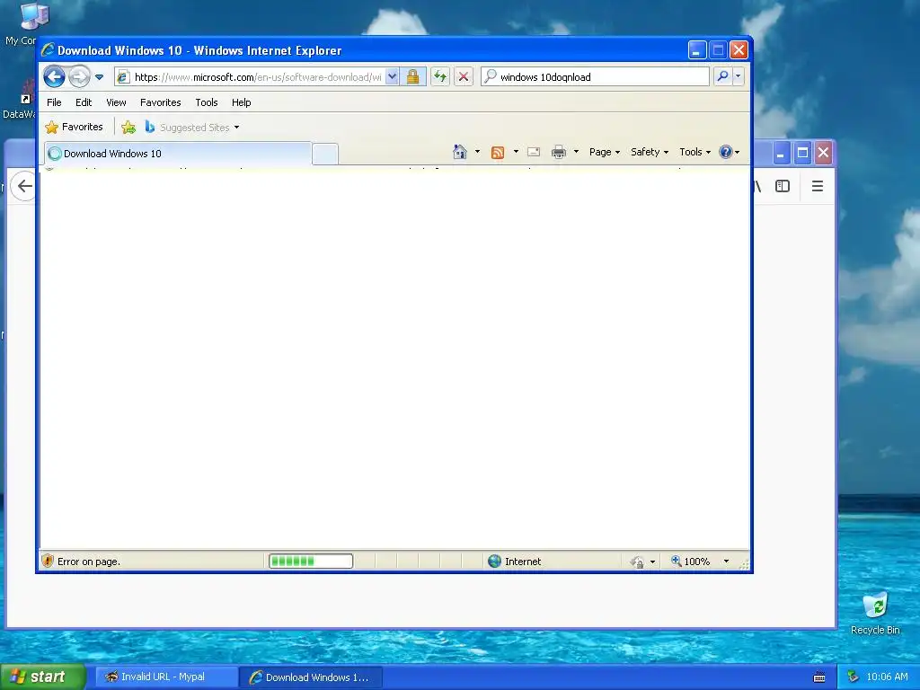Click the Print icon
The width and height of the screenshot is (920, 690).
point(559,153)
